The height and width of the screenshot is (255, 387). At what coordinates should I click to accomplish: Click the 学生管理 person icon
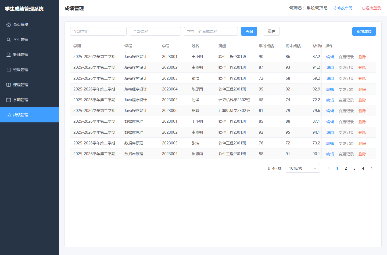9,40
